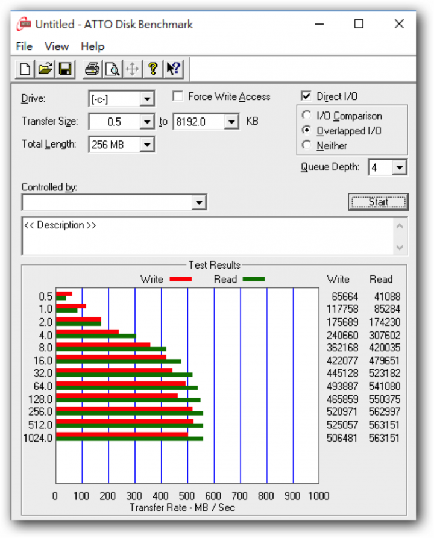Screen dimensions: 434x538
Task: Minimize the ATTO Disk Benchmark window
Action: (x=319, y=24)
